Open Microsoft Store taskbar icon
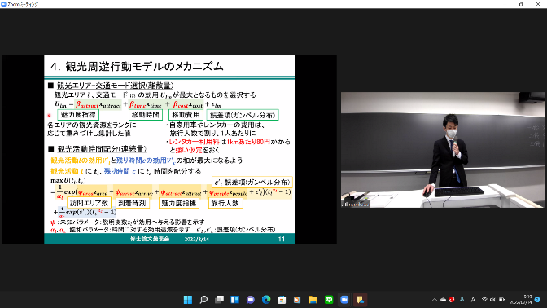Viewport: 547px width, 308px height. (x=282, y=300)
